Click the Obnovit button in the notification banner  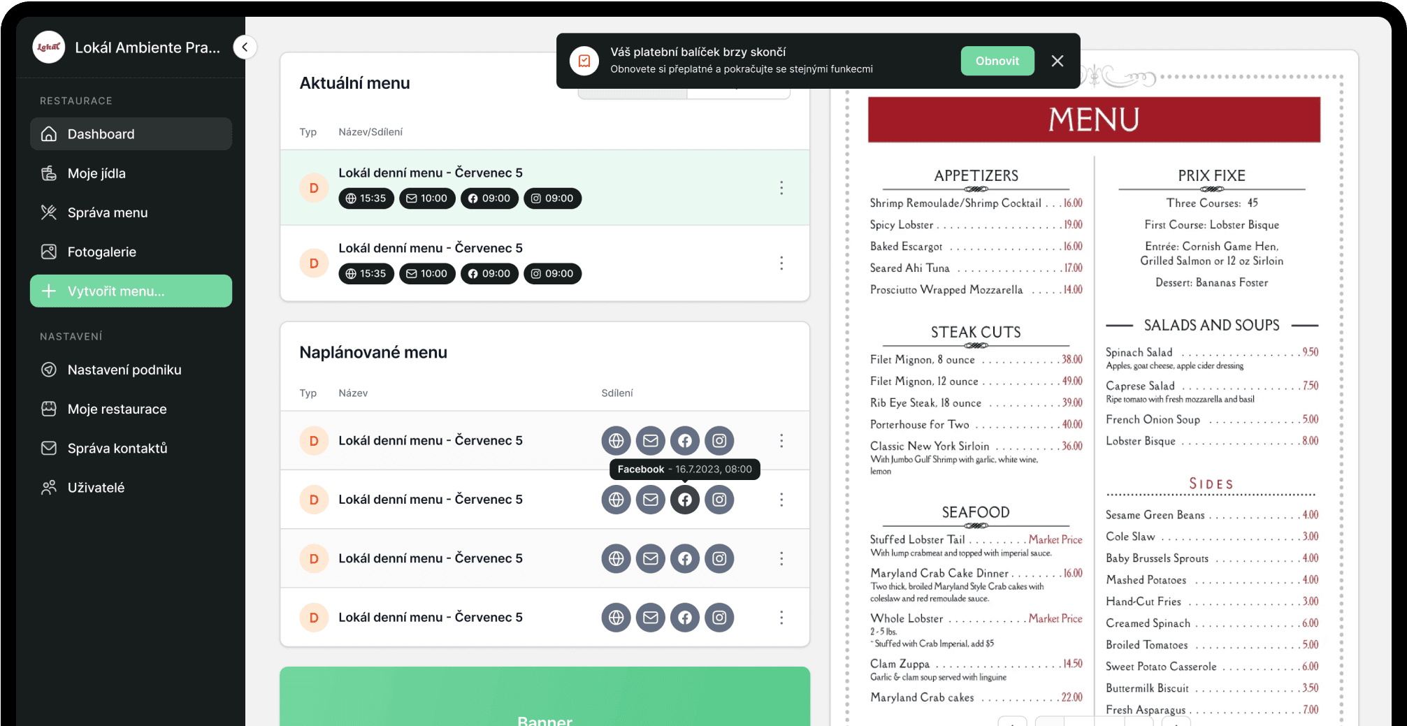[997, 61]
